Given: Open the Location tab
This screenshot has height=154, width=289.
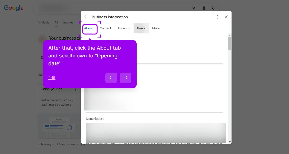Looking at the screenshot, I should tap(124, 28).
